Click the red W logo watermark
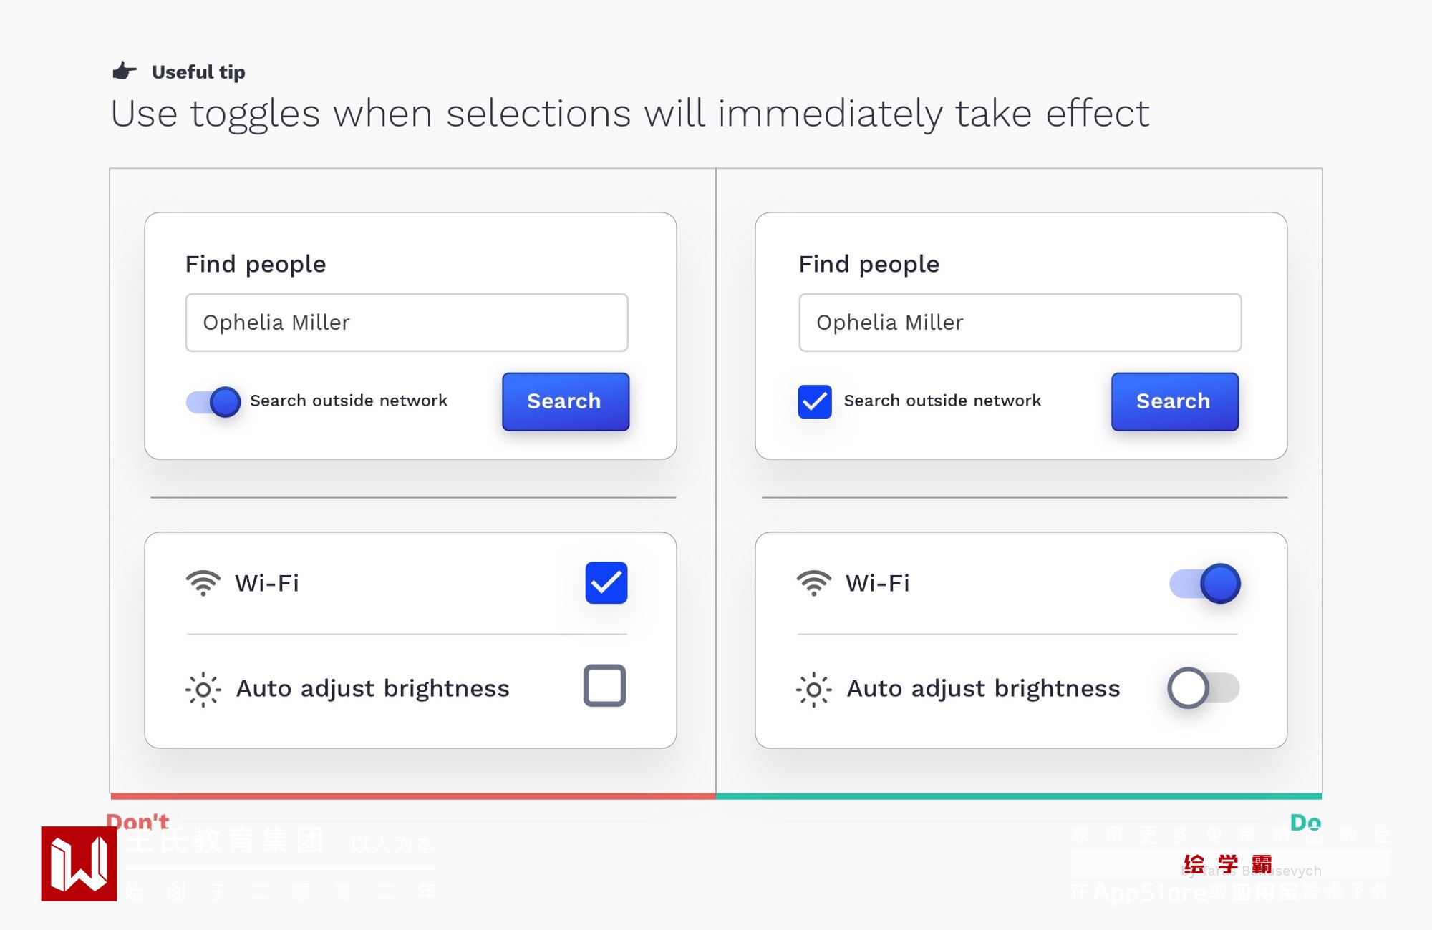1432x930 pixels. [x=79, y=863]
